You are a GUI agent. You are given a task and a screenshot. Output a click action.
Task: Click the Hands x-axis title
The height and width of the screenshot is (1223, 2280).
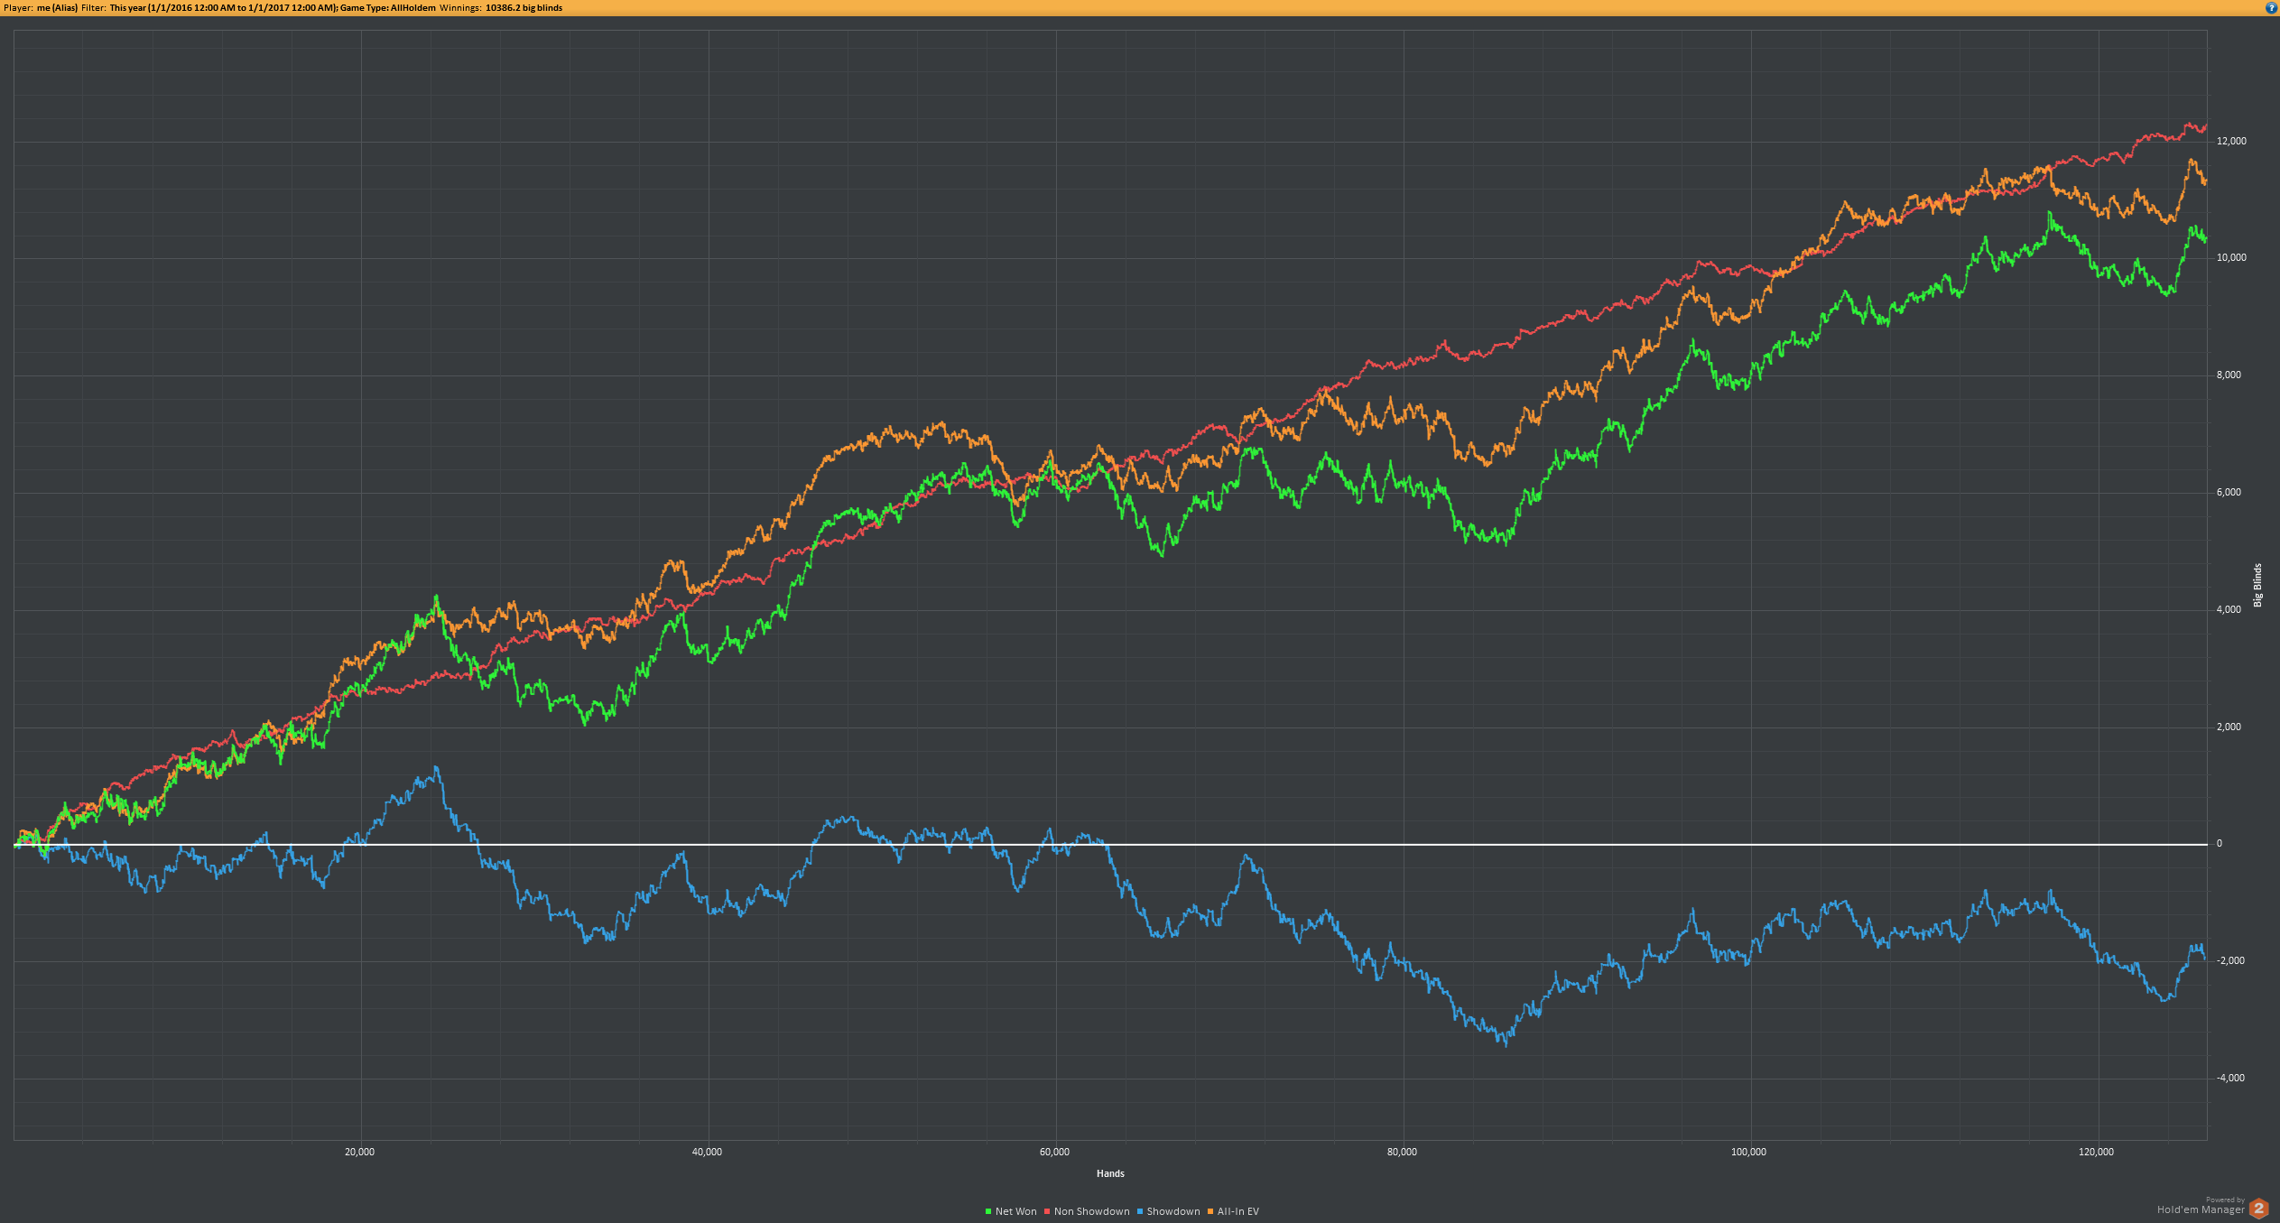point(1110,1173)
